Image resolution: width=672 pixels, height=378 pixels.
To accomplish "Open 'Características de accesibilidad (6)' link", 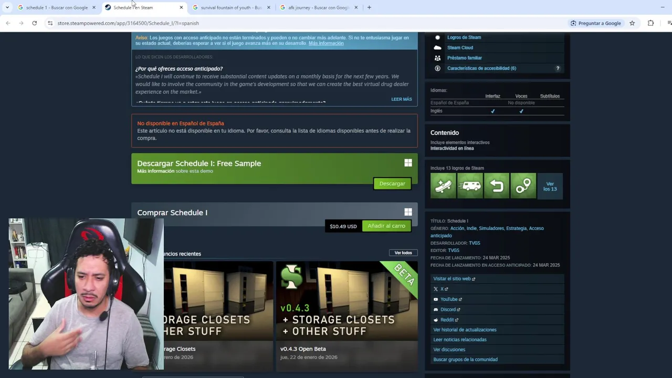I will click(x=481, y=68).
